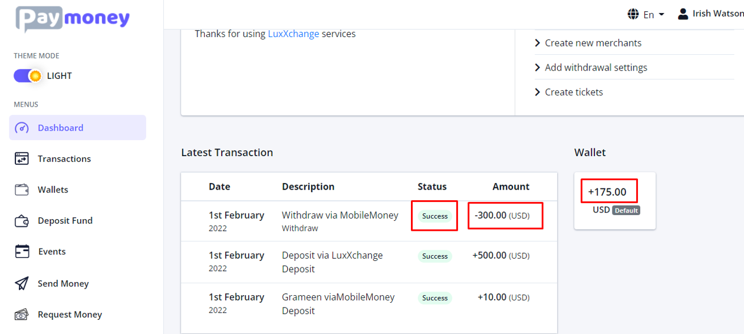The width and height of the screenshot is (744, 334).
Task: Click the Deposit Fund wallet icon
Action: [x=22, y=221]
